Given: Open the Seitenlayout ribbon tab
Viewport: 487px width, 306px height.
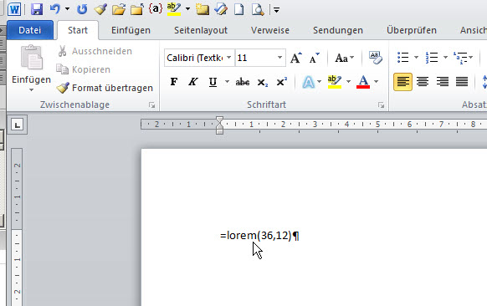Looking at the screenshot, I should pos(201,30).
